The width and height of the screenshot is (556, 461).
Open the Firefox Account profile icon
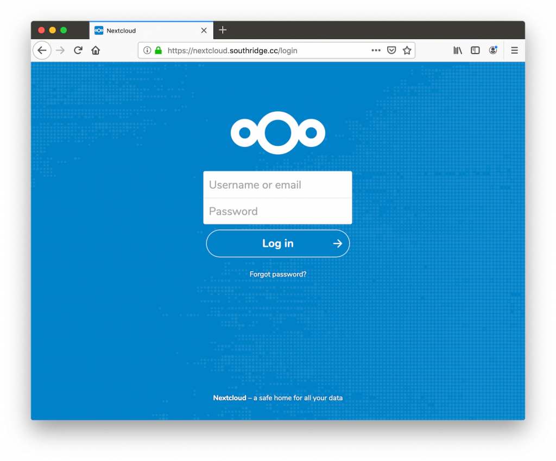pyautogui.click(x=493, y=50)
